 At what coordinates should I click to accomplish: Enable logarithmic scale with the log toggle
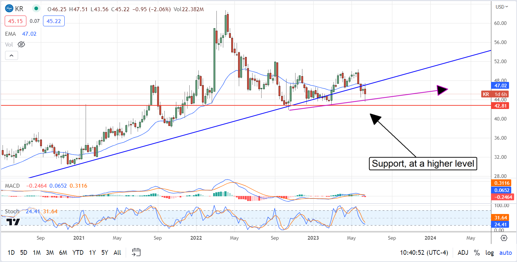click(x=490, y=253)
